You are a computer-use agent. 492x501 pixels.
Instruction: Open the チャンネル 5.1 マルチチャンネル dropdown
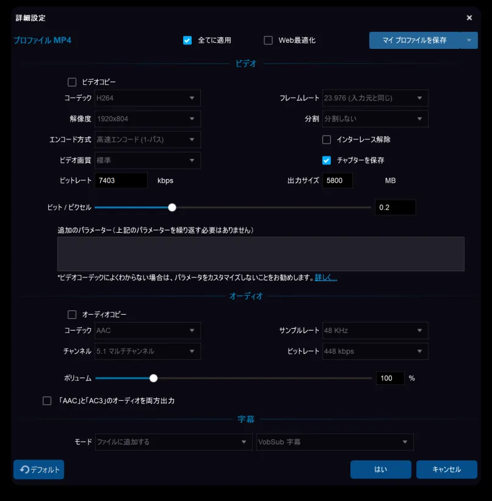(x=148, y=351)
